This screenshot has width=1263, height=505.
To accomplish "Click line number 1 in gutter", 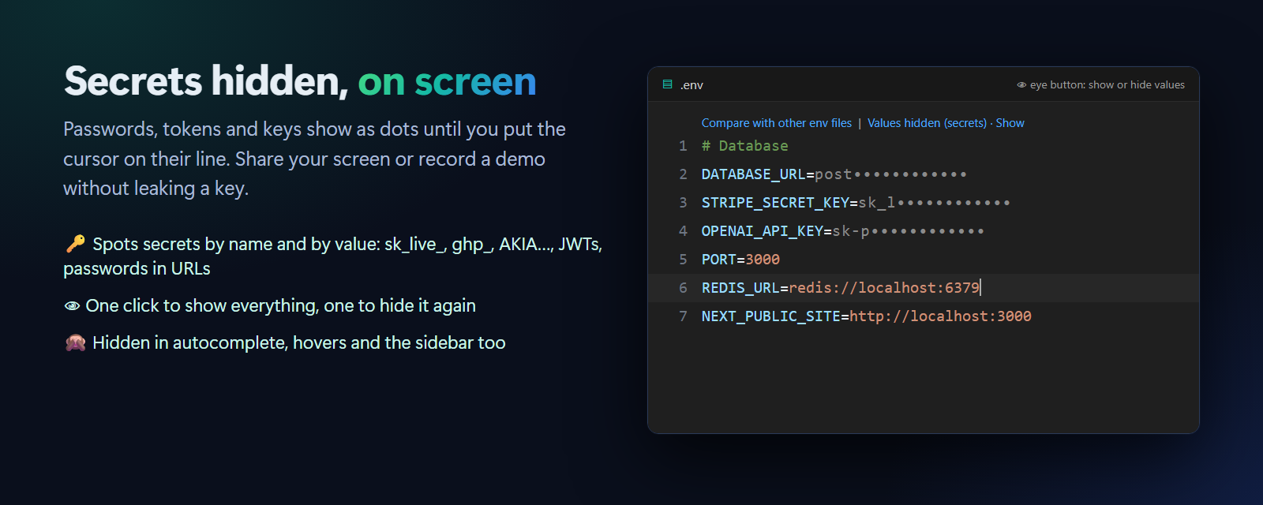I will 683,146.
